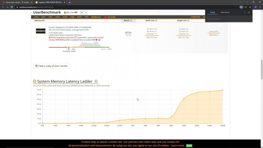Screen dimensions: 263x148
Task: Select Engels in the translate popup
Action: tap(213, 12)
